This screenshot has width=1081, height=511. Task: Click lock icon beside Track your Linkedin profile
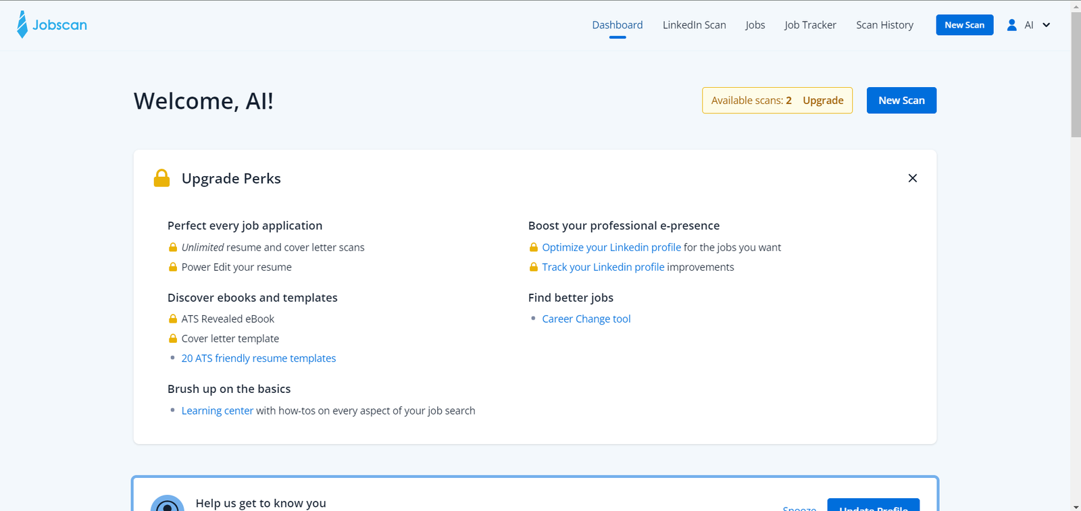pos(533,267)
